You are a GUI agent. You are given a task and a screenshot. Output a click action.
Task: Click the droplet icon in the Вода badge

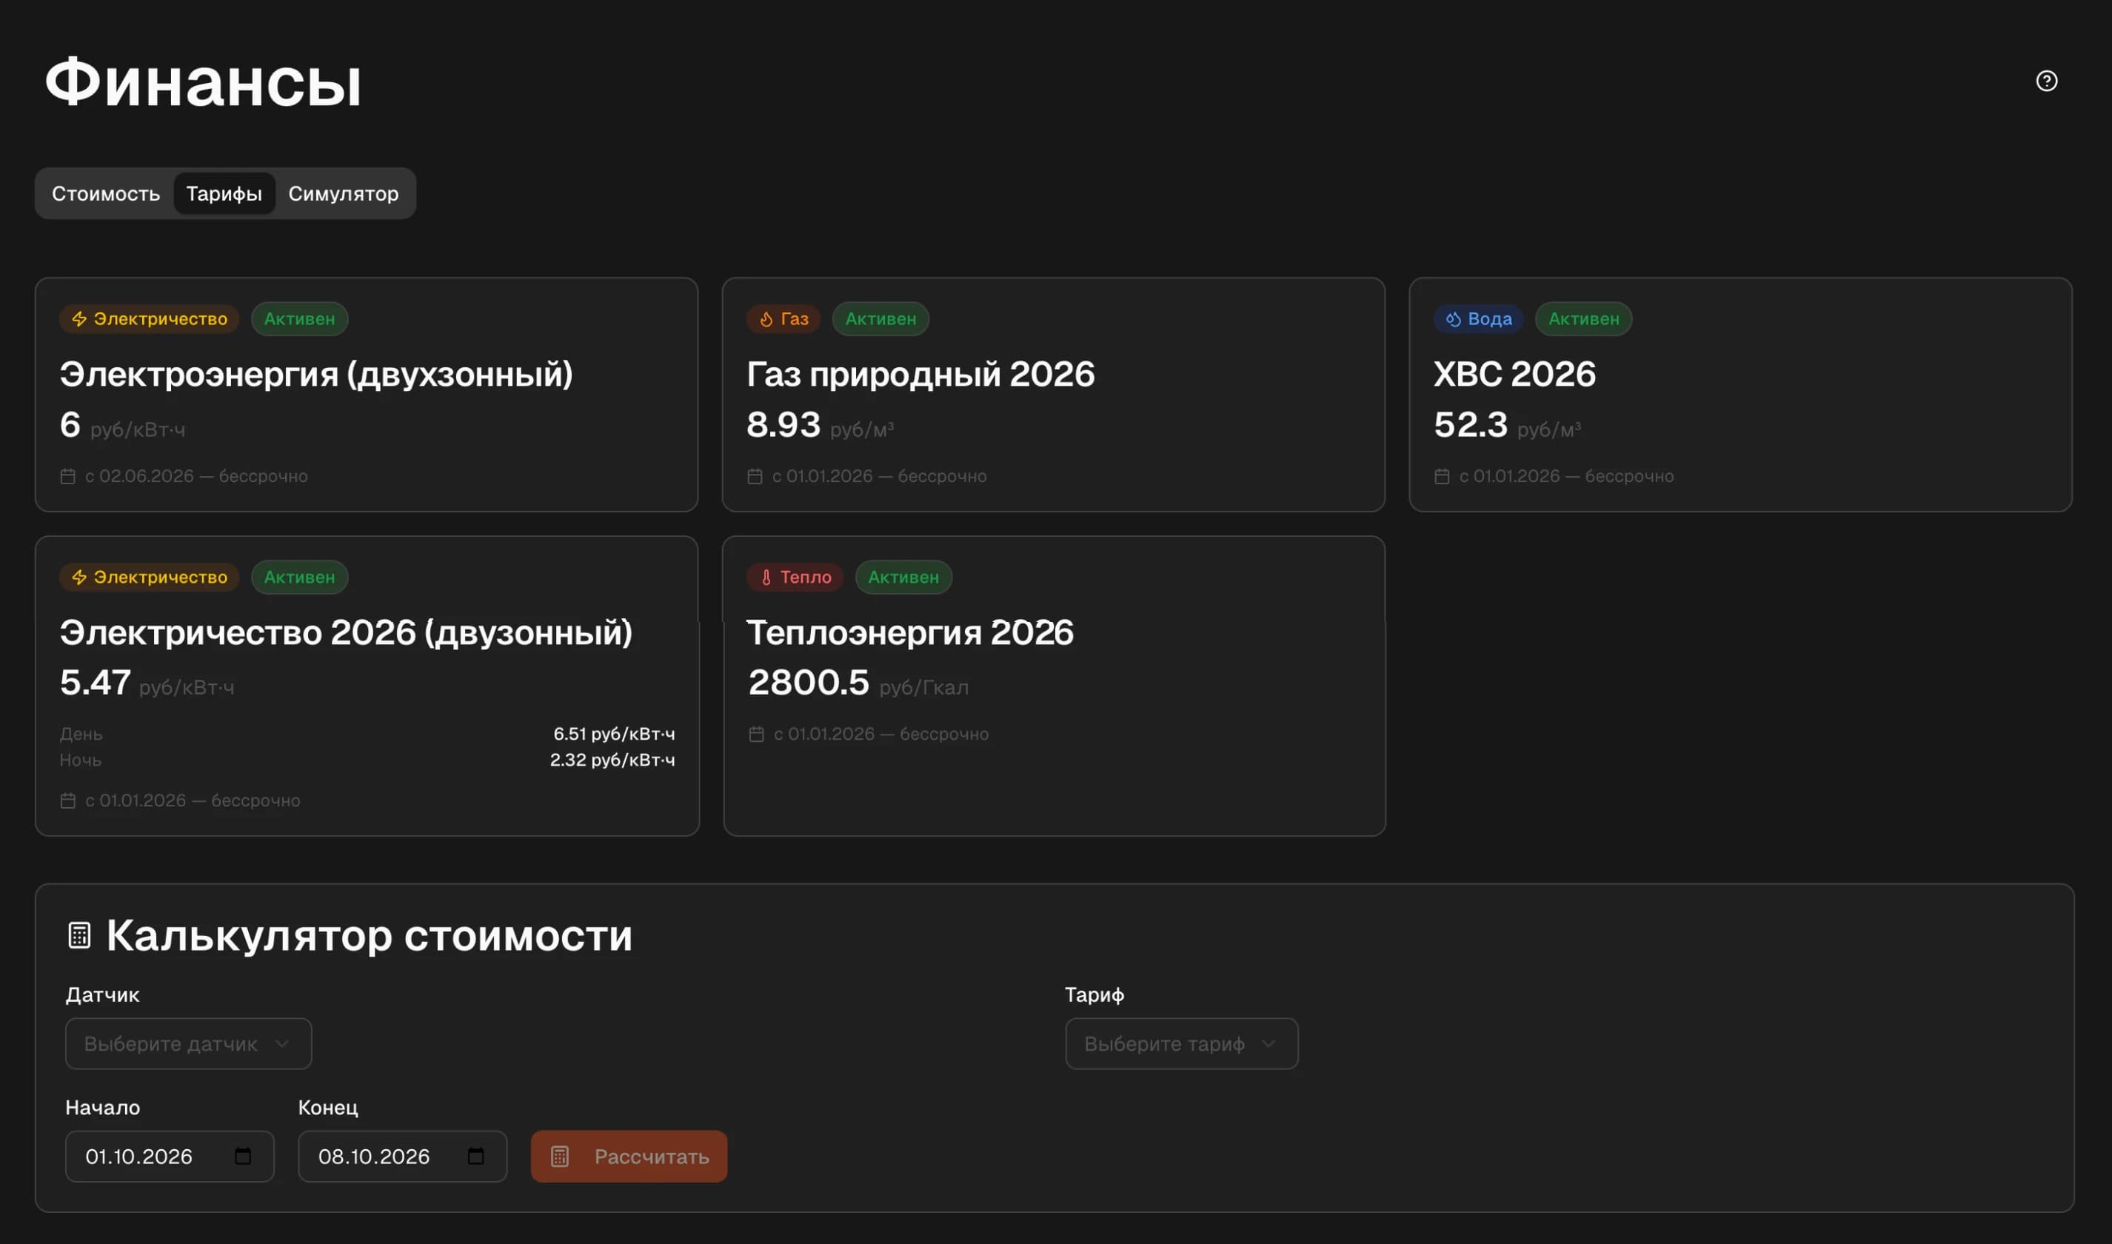(x=1453, y=318)
